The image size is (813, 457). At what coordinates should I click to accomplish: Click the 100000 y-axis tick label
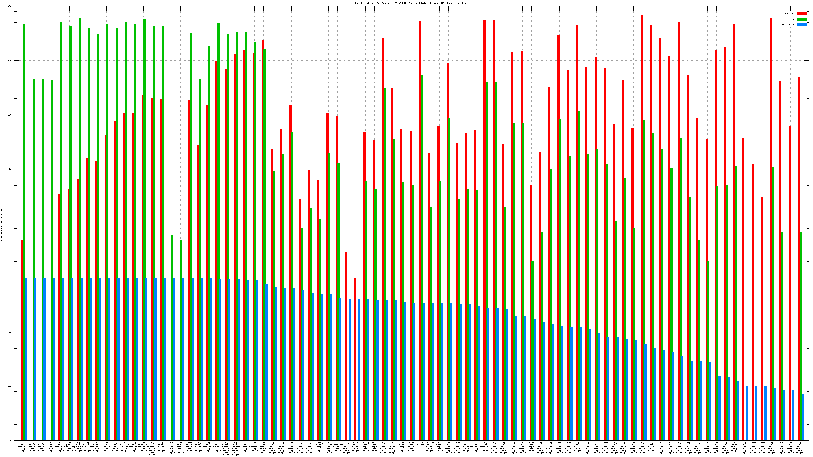click(x=9, y=6)
